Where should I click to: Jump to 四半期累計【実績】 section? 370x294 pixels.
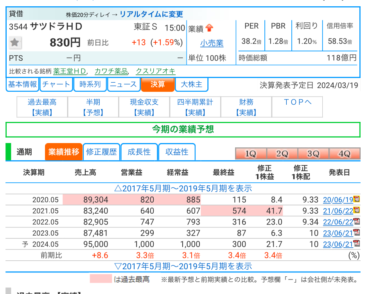click(x=195, y=107)
